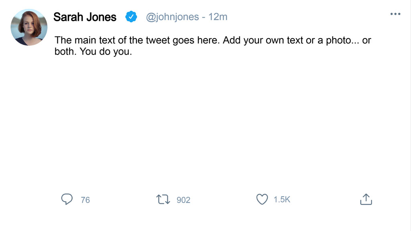Viewport: 411px width, 231px height.
Task: Click the blue verified badge
Action: point(130,16)
